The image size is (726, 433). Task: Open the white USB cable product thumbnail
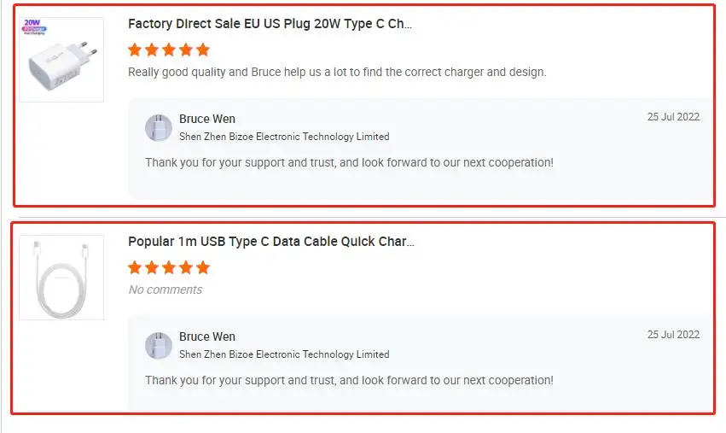tap(61, 278)
